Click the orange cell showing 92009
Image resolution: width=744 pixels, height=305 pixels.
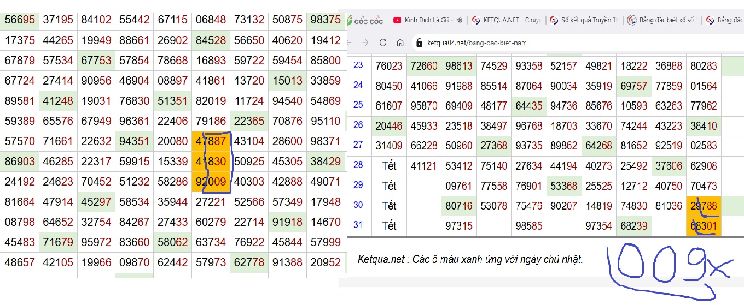[211, 182]
